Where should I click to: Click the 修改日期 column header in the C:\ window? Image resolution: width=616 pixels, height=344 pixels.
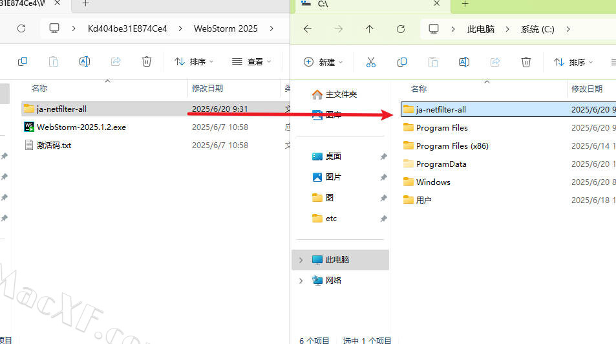(587, 89)
